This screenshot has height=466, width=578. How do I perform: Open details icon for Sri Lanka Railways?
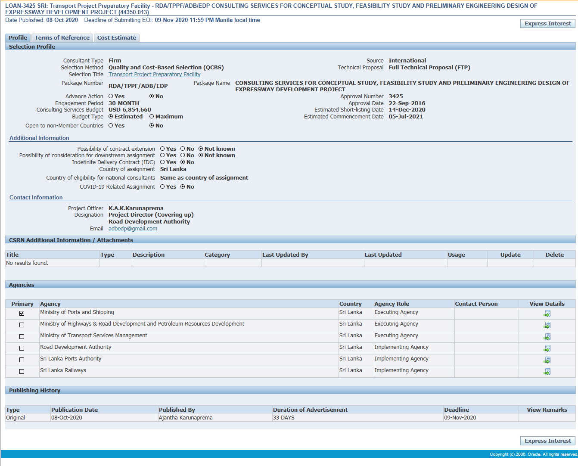[547, 372]
